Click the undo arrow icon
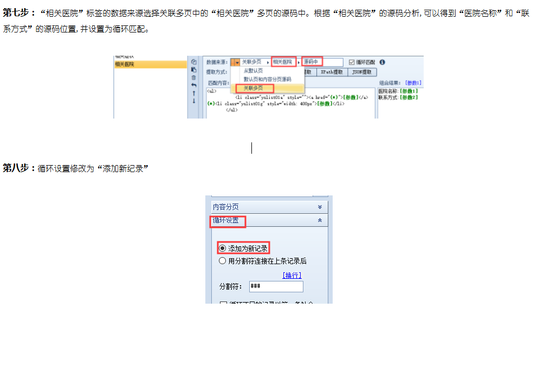The height and width of the screenshot is (367, 538). click(193, 84)
